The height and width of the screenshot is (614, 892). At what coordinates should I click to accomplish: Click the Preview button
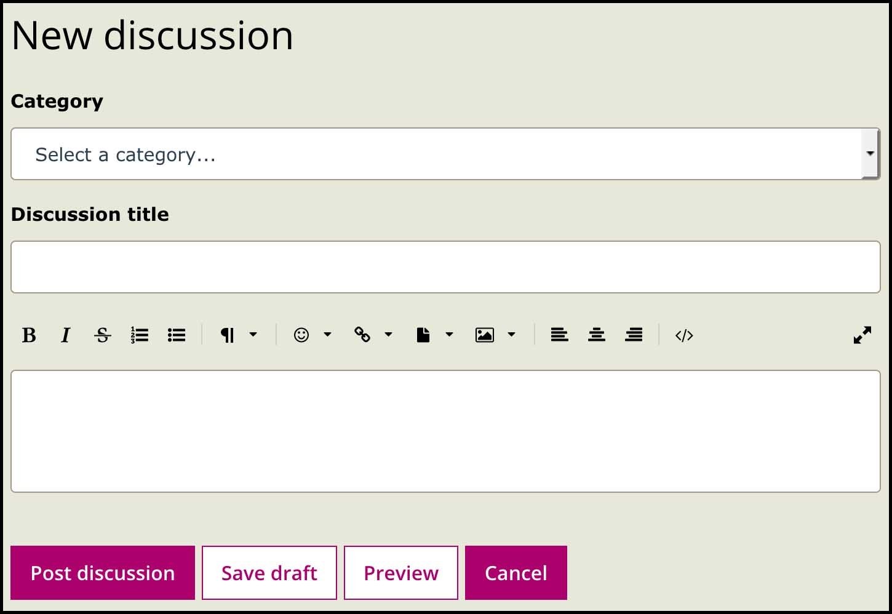pos(401,573)
